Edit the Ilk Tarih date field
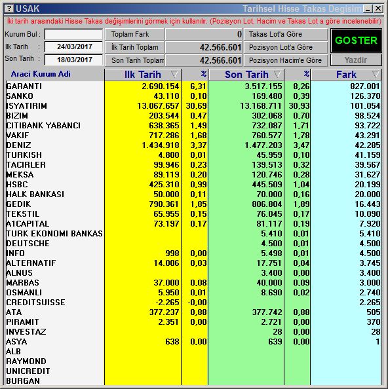 click(73, 47)
